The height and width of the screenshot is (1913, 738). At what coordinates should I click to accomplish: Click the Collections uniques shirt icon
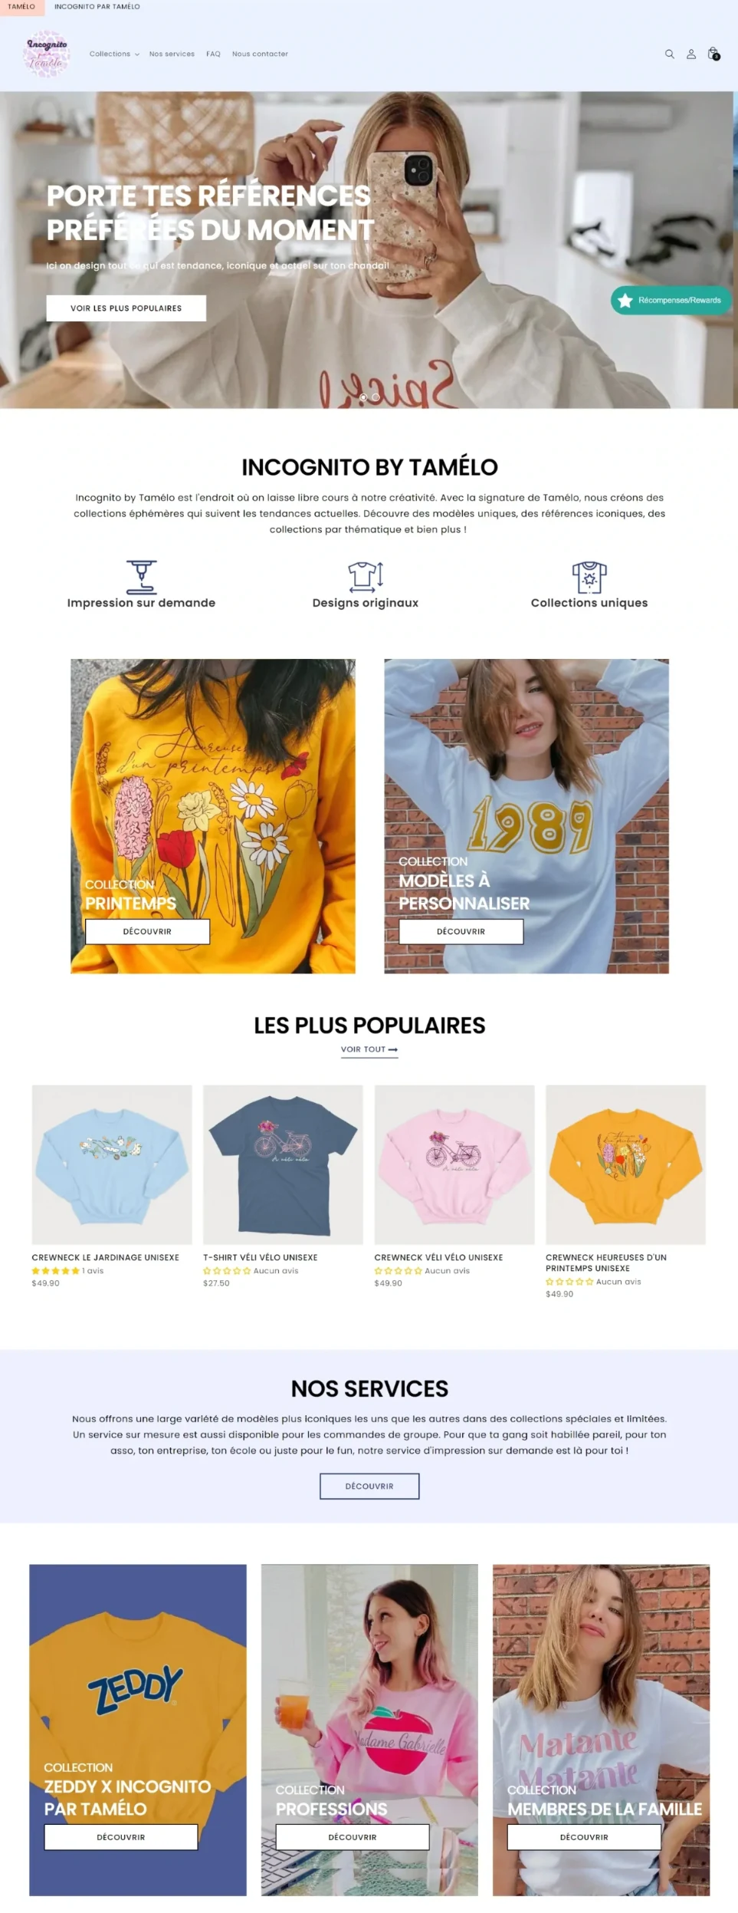(x=589, y=576)
